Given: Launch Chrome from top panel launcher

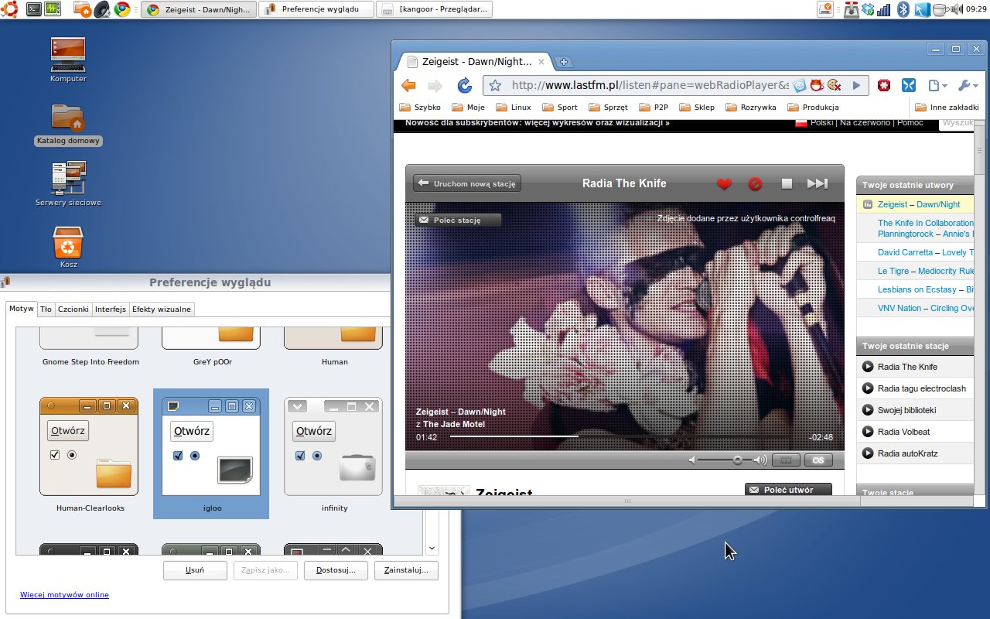Looking at the screenshot, I should coord(122,9).
